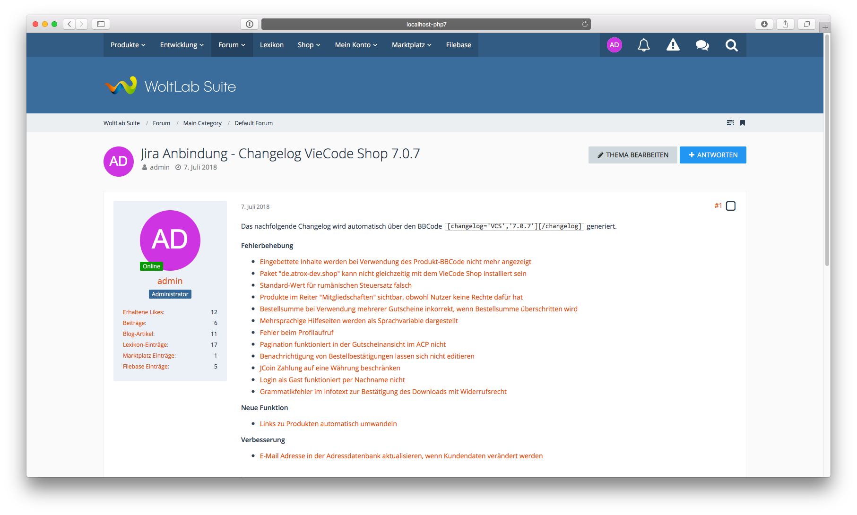Click the localhost-php7 address bar

(426, 24)
